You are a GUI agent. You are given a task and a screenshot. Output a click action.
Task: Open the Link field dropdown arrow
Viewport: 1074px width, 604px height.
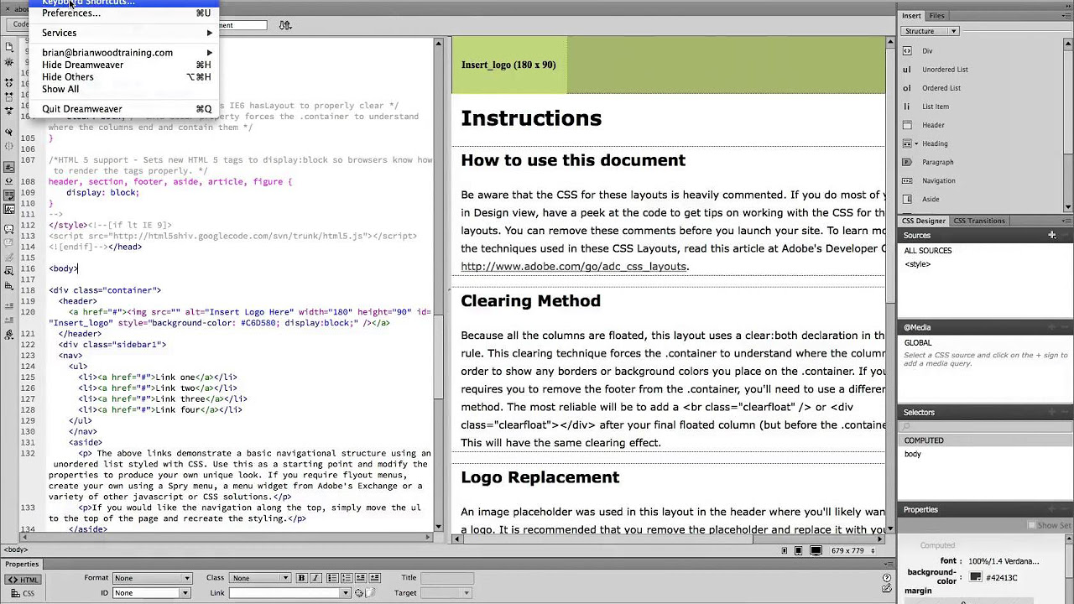tap(345, 593)
